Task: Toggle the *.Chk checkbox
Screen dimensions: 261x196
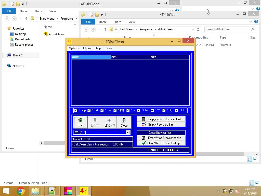Action: pyautogui.click(x=138, y=110)
